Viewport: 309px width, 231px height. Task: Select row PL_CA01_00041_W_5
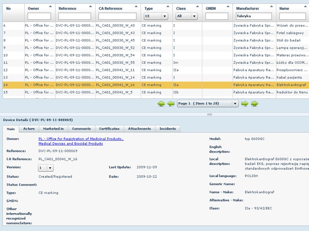[156, 92]
